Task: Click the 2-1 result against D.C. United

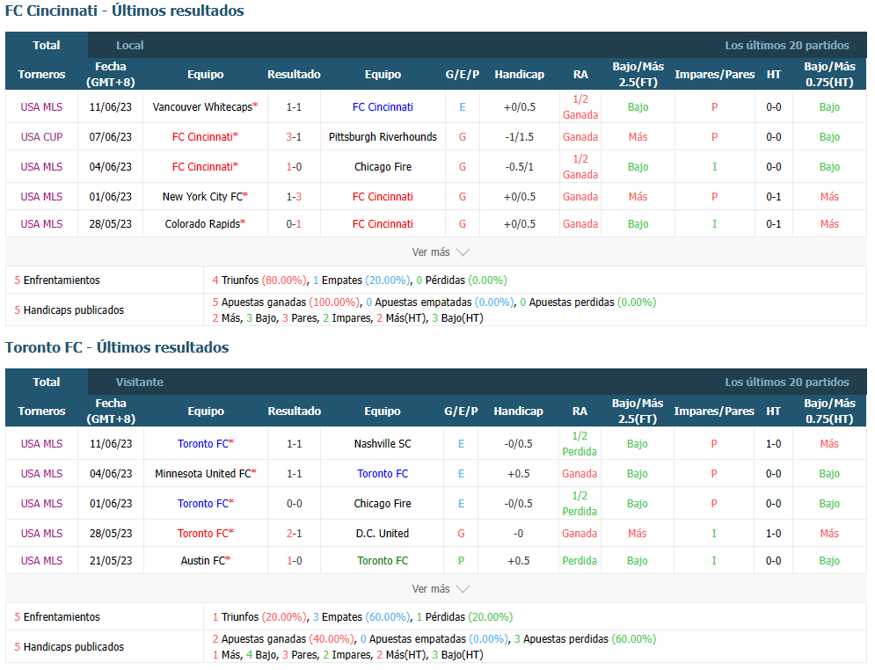Action: [x=294, y=534]
